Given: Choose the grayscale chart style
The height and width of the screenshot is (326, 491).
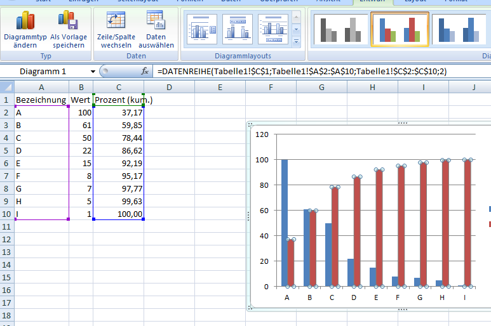Looking at the screenshot, I should [340, 30].
